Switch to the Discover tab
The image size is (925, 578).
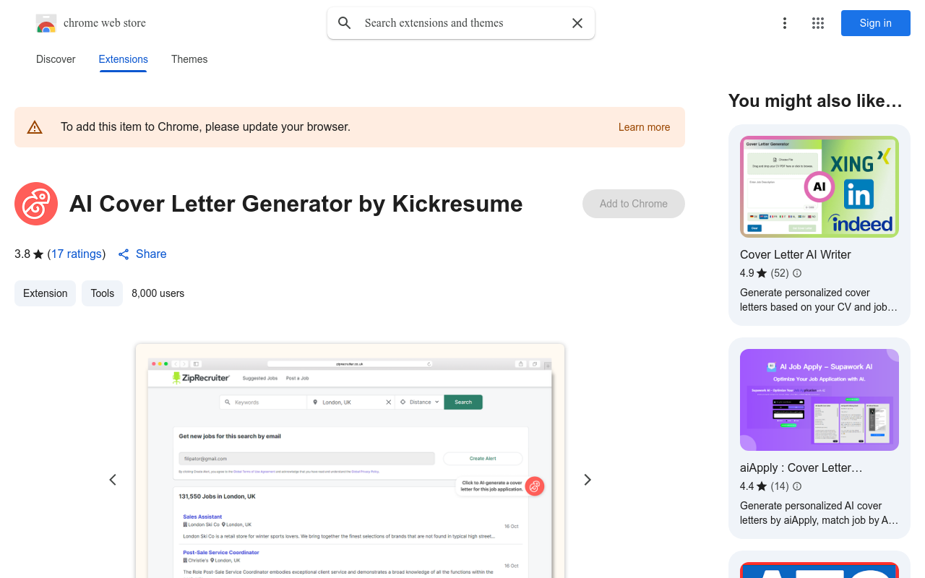tap(56, 59)
